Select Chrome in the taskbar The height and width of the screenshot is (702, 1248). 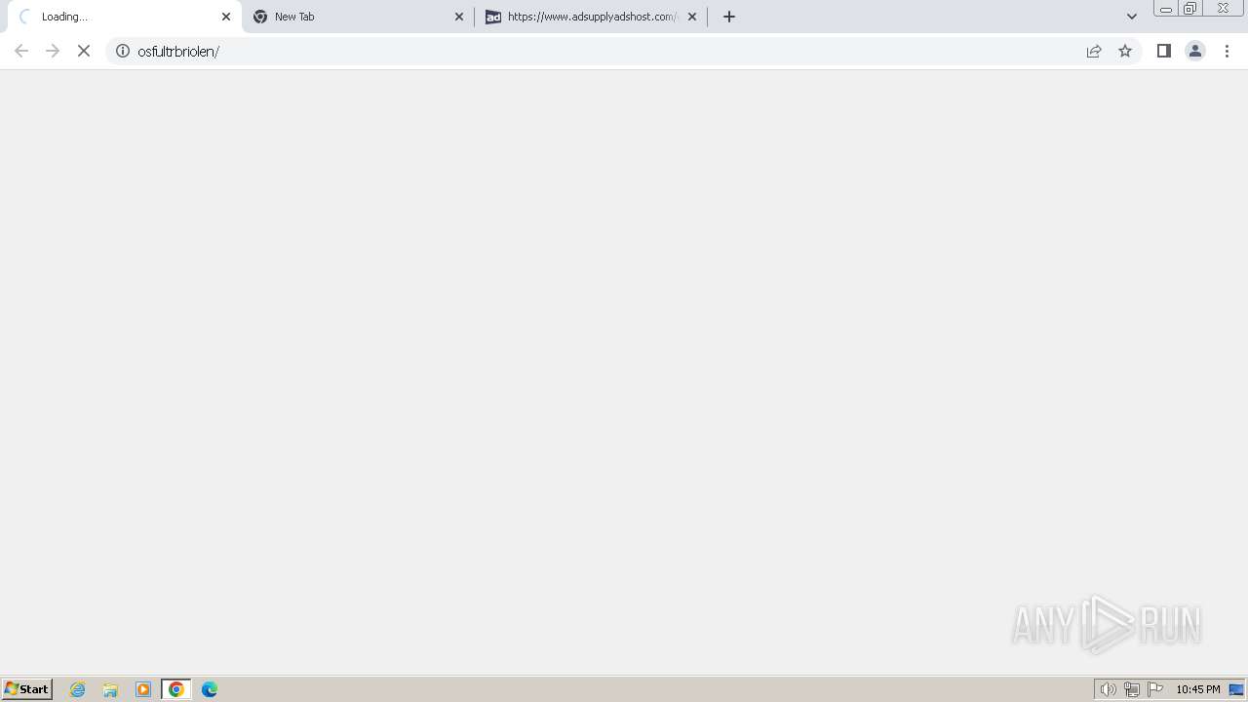tap(176, 689)
